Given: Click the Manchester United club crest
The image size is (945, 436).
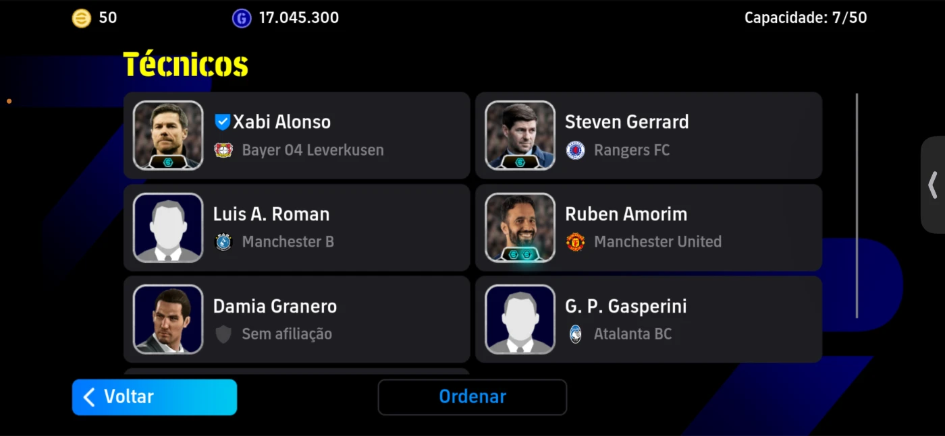Looking at the screenshot, I should pyautogui.click(x=575, y=242).
